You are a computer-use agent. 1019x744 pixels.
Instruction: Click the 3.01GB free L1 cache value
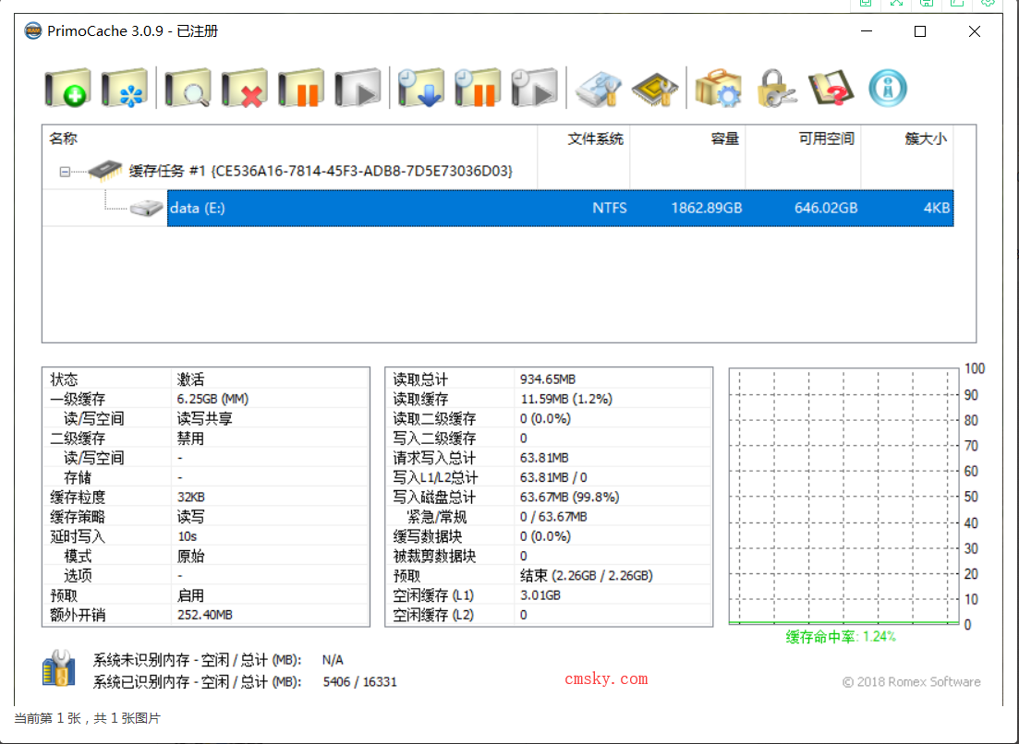[x=540, y=595]
